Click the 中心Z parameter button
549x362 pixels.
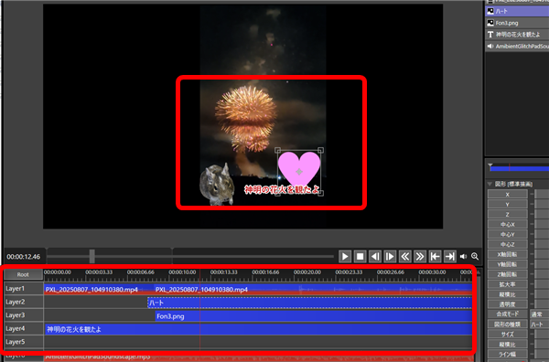click(x=507, y=244)
